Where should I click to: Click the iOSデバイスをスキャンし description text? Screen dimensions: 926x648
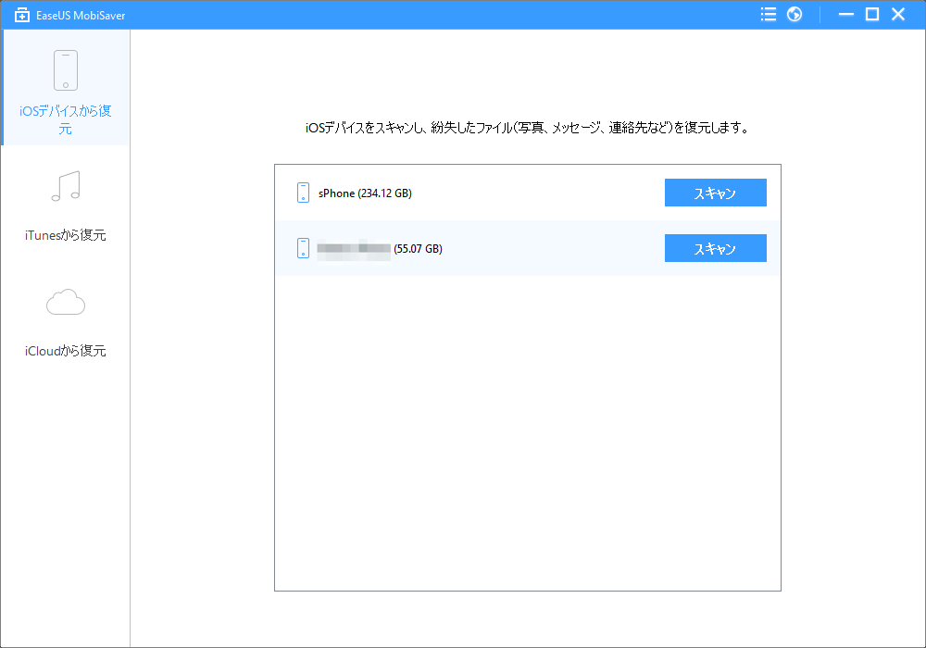pyautogui.click(x=528, y=128)
